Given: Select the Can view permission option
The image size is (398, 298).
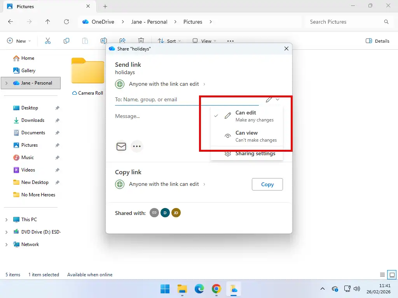Looking at the screenshot, I should click(246, 136).
